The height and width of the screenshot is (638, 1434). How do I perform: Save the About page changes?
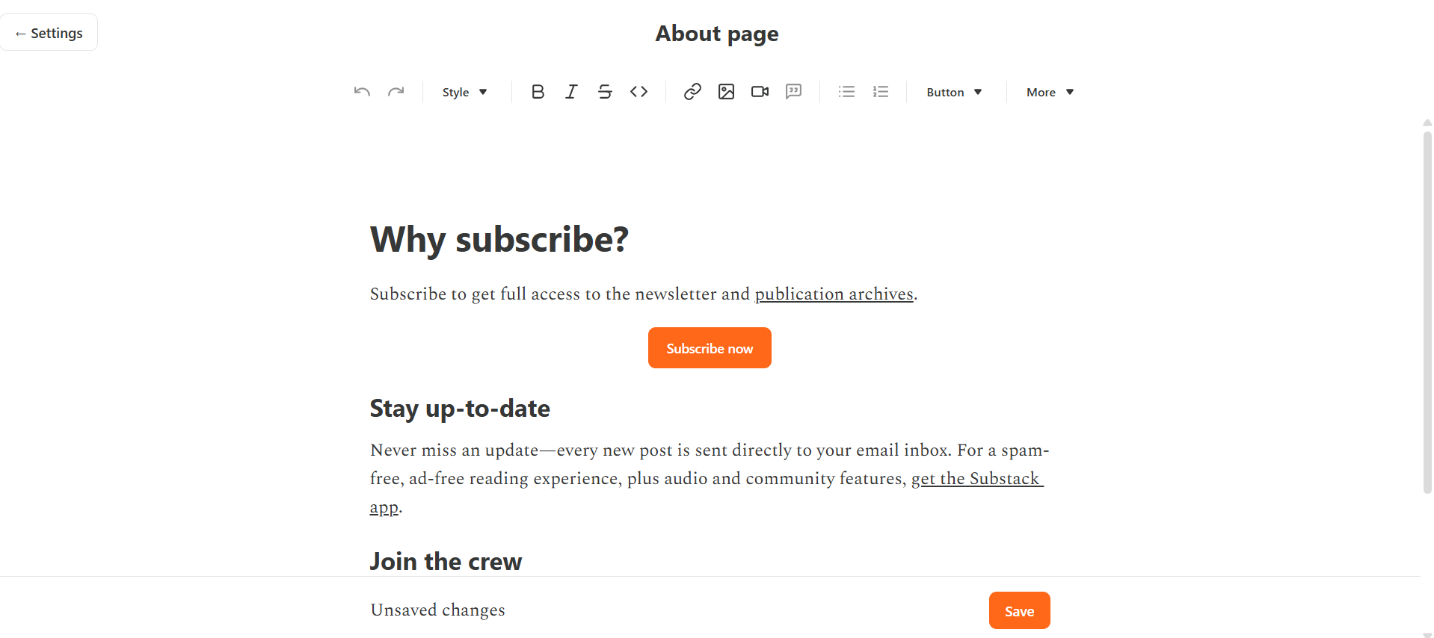click(x=1019, y=610)
